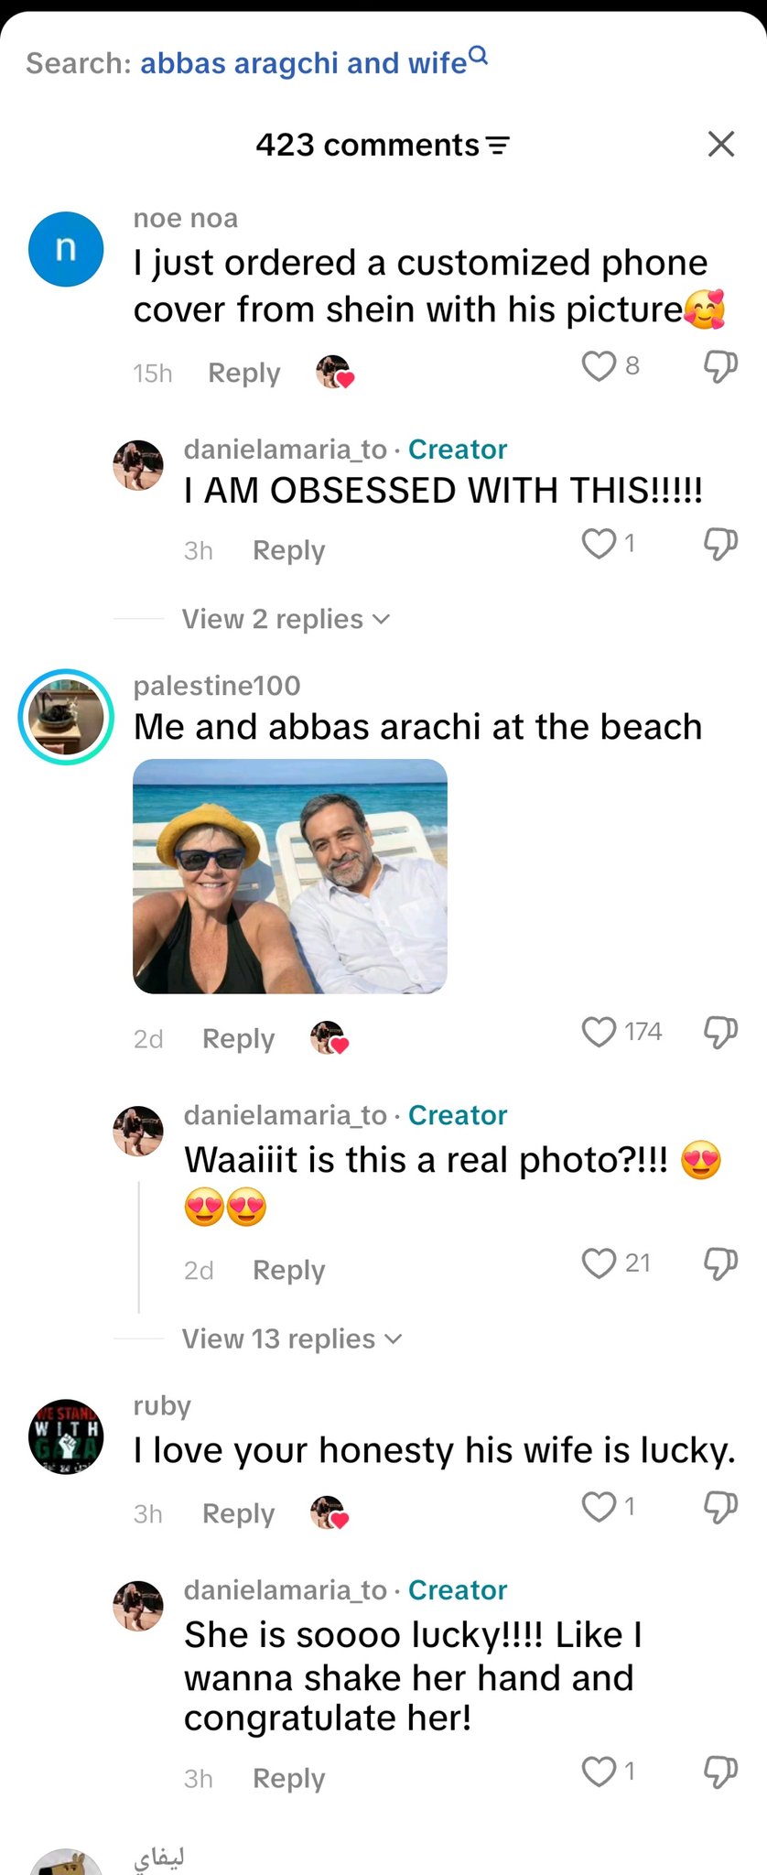
Task: Dislike the 'Waaiiit is this real' reply
Action: point(720,1263)
